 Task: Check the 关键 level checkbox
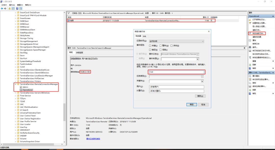(x=150, y=46)
